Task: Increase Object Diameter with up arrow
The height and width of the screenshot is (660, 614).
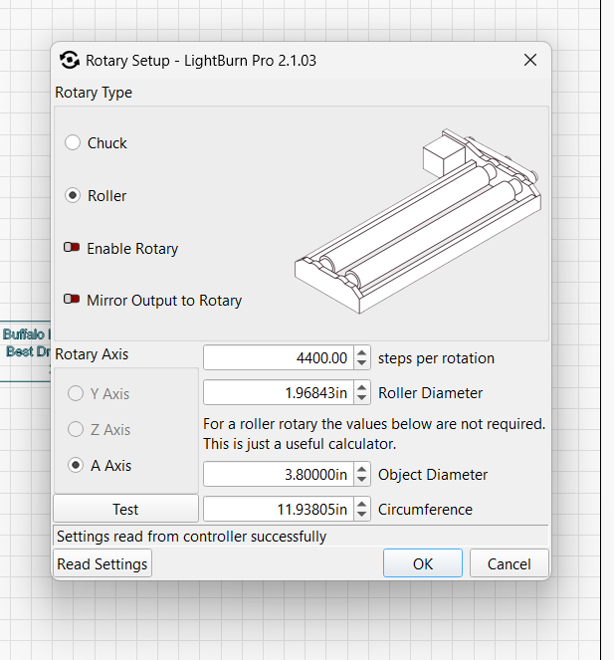Action: tap(361, 469)
